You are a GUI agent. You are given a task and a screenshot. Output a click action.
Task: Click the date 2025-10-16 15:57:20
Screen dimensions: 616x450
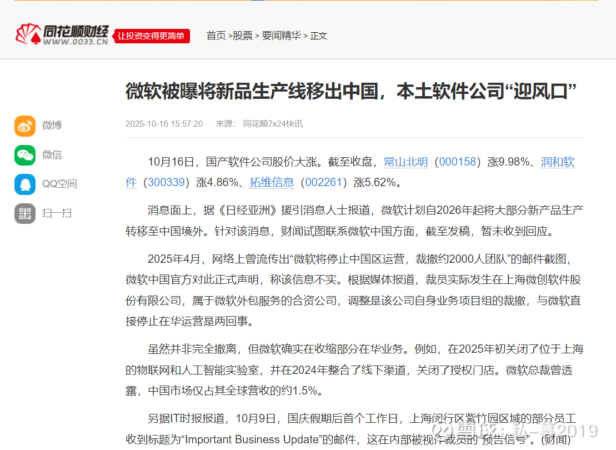point(164,124)
